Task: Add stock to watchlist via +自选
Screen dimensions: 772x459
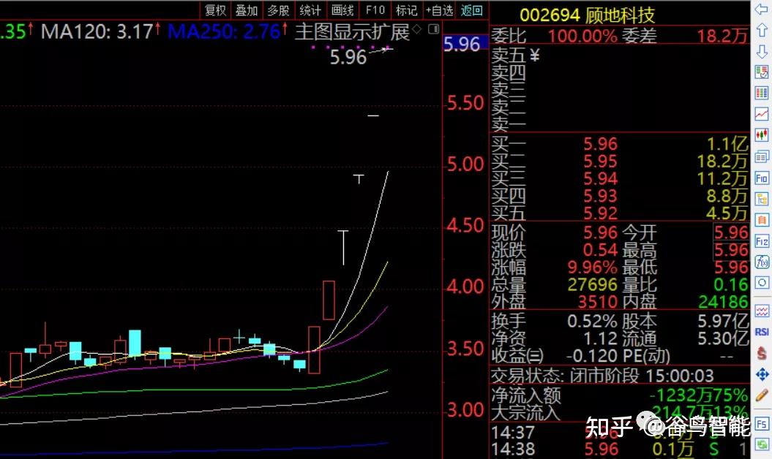Action: (x=440, y=10)
